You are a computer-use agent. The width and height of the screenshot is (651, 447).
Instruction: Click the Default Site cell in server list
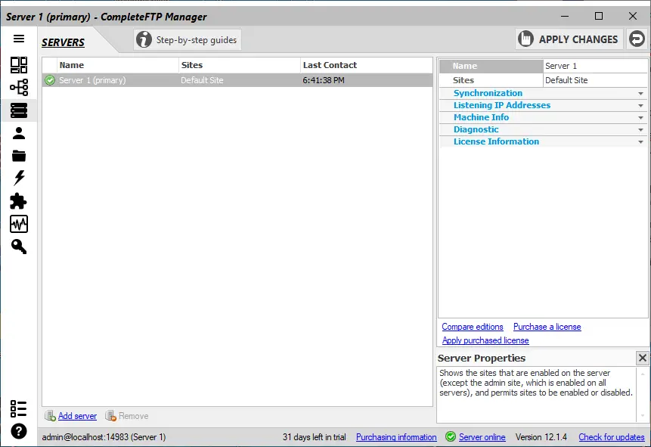click(202, 80)
